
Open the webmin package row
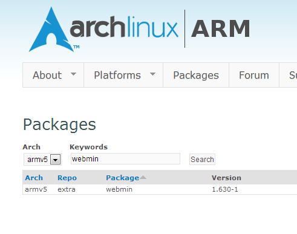(x=119, y=189)
